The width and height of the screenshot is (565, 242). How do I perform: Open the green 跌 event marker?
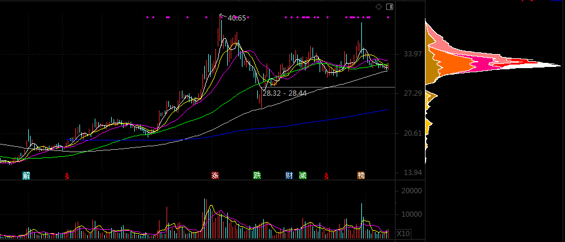tap(257, 176)
